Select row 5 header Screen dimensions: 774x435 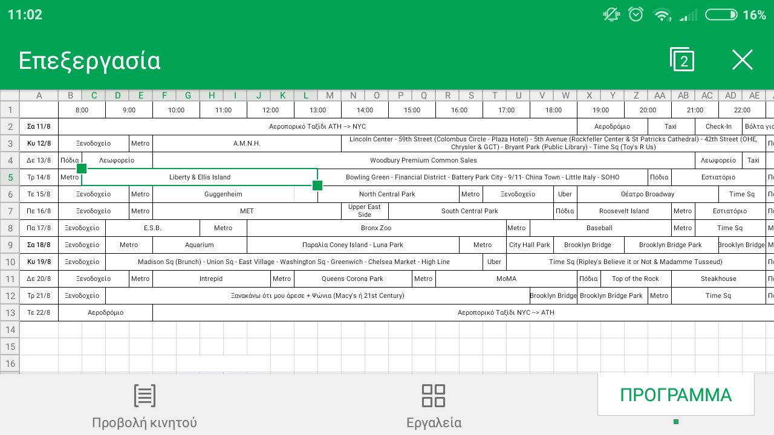pos(10,178)
